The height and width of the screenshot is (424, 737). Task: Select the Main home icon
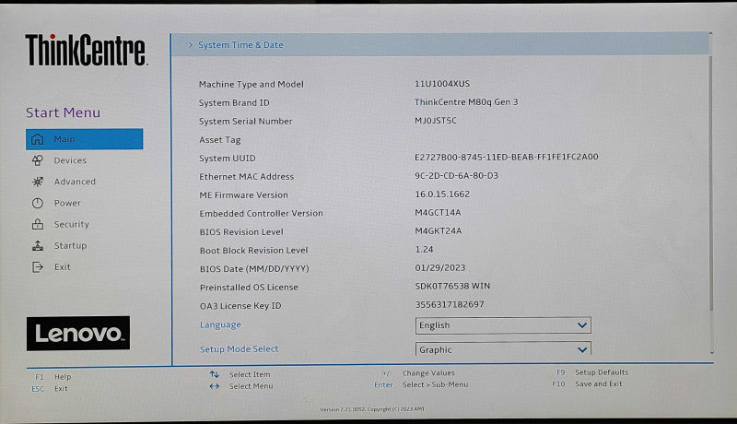tap(37, 139)
